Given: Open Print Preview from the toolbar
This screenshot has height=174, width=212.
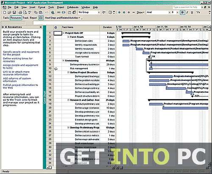Looking at the screenshot, I should [25, 12].
